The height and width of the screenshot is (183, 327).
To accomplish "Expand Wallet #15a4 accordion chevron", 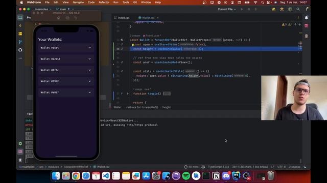I will [90, 48].
